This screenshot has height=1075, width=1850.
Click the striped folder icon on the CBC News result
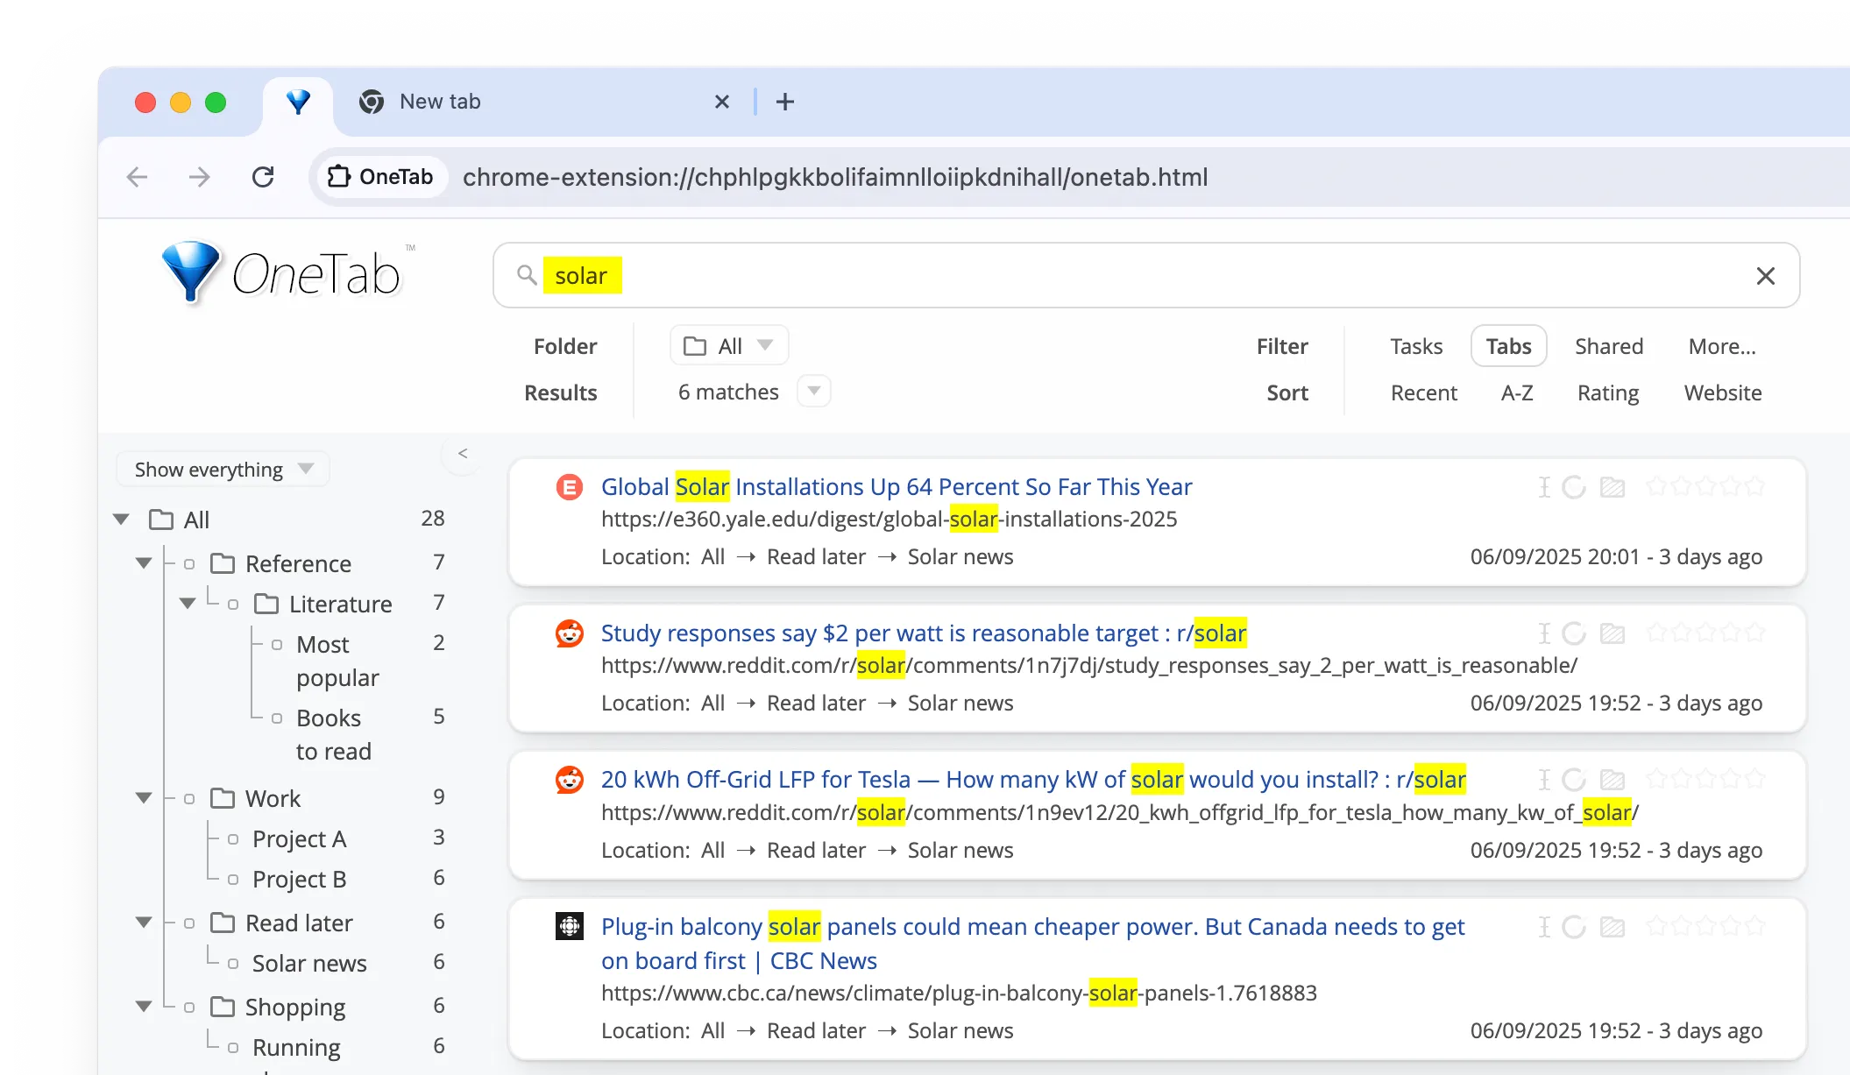pos(1612,927)
